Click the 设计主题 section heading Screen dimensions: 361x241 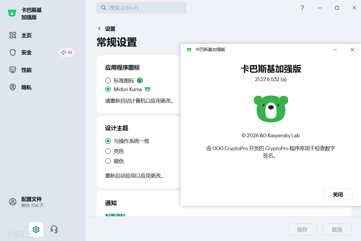pos(117,128)
